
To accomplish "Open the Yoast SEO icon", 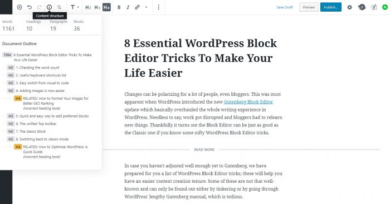I will [374, 7].
